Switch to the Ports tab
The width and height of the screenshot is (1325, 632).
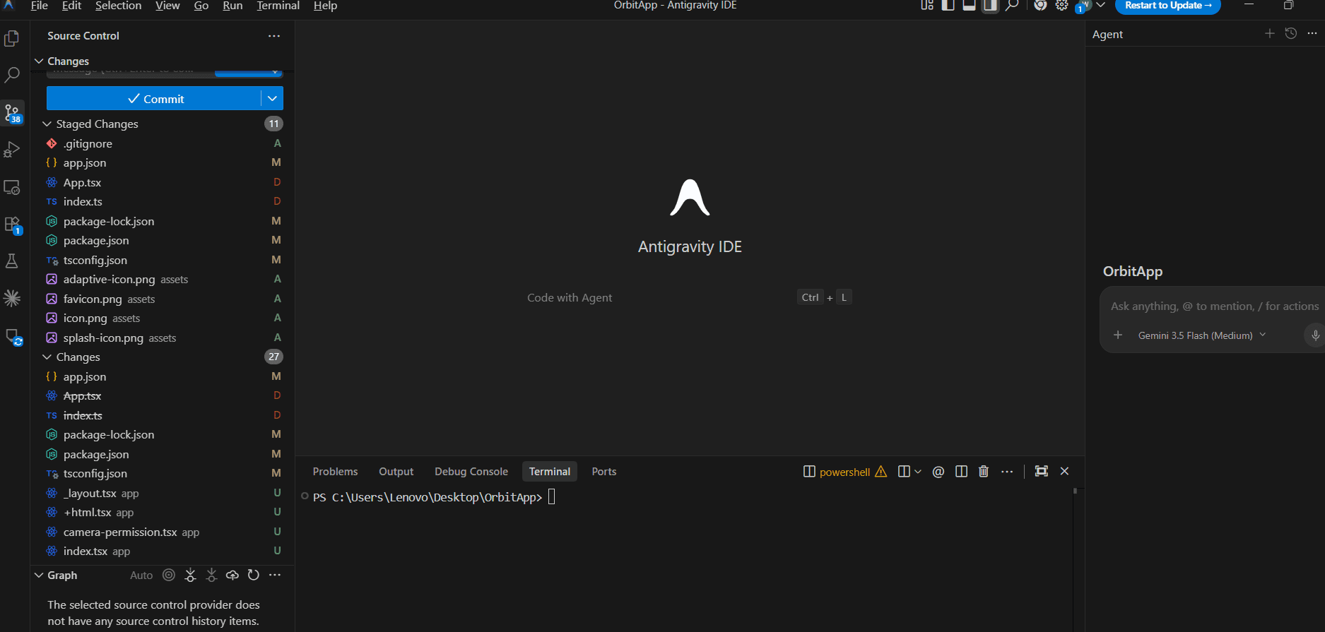pos(604,471)
